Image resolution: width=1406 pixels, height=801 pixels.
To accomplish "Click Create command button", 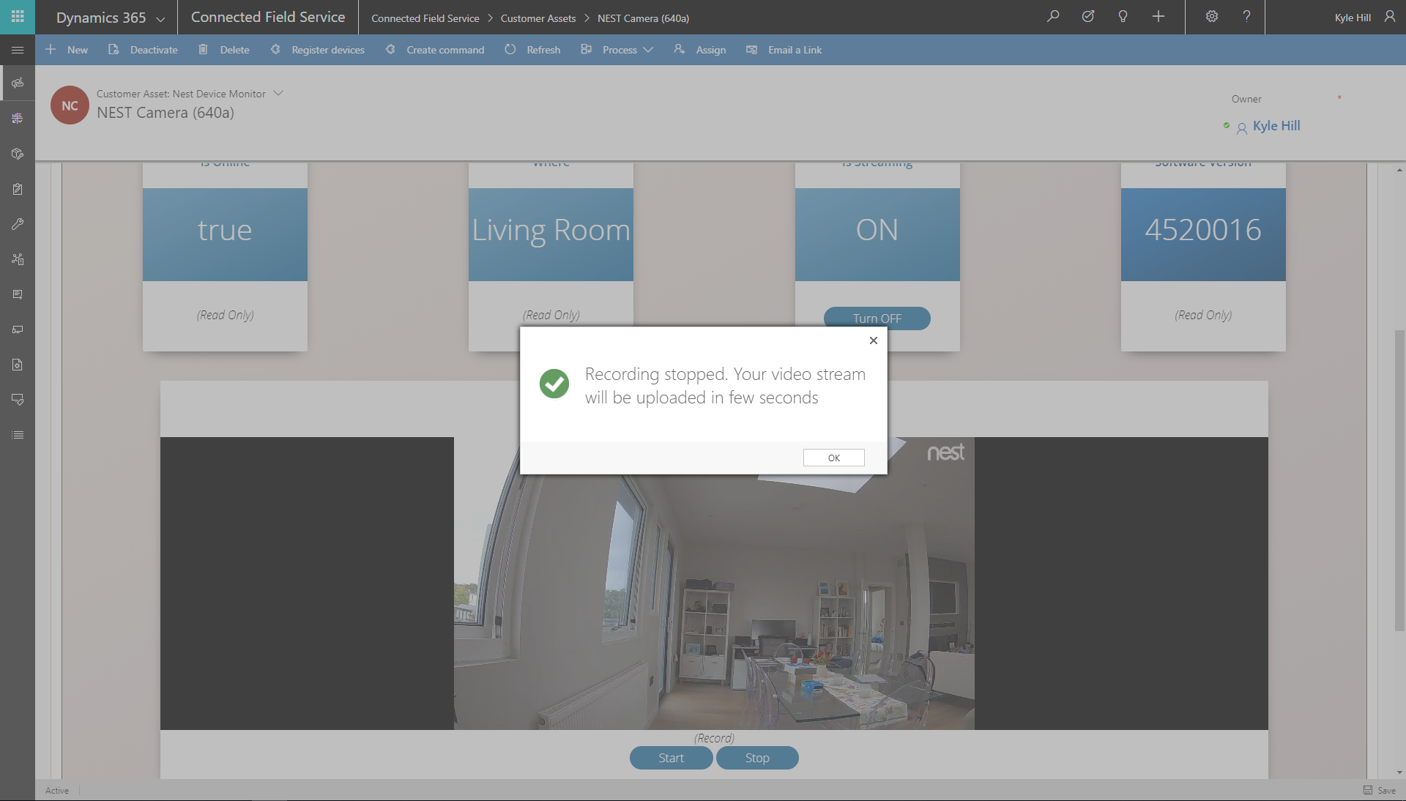I will click(x=435, y=50).
